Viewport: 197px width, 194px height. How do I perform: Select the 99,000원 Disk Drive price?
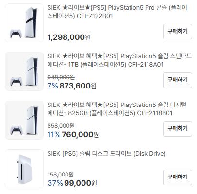point(81,183)
